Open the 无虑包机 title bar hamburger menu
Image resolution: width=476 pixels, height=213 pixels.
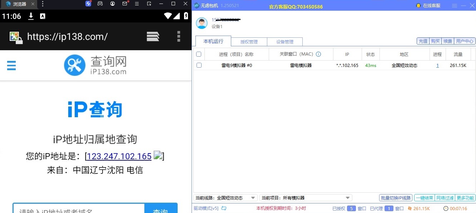(455, 6)
